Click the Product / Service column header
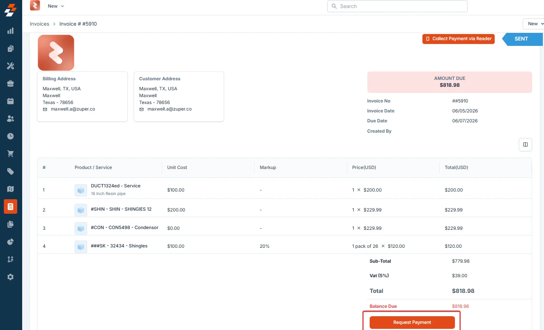The height and width of the screenshot is (330, 544). tap(93, 167)
